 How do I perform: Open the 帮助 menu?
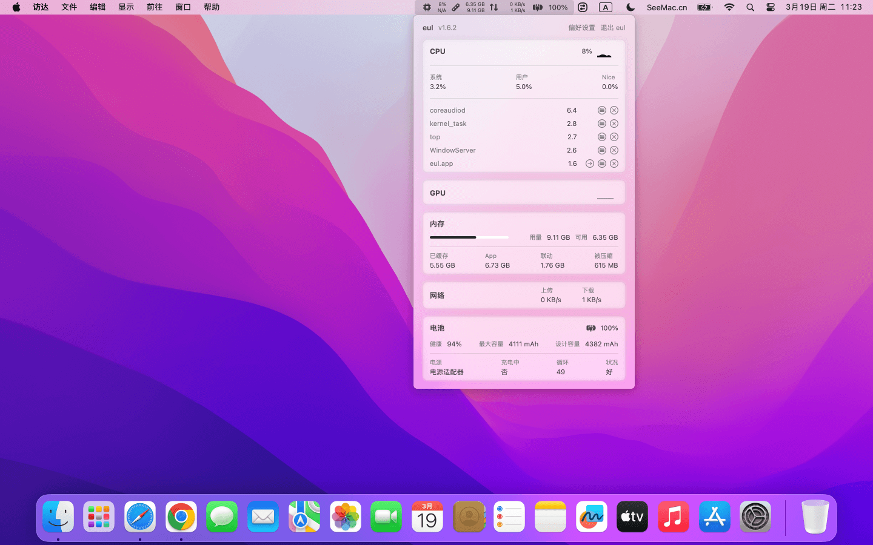point(212,7)
